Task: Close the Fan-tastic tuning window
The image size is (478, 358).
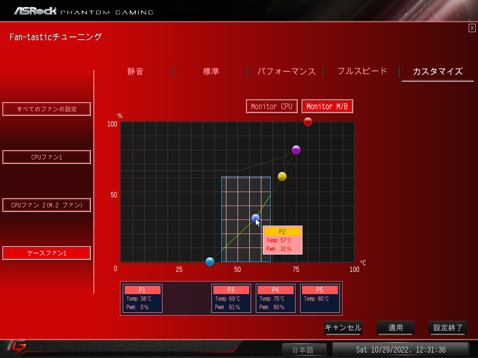Action: (472, 28)
